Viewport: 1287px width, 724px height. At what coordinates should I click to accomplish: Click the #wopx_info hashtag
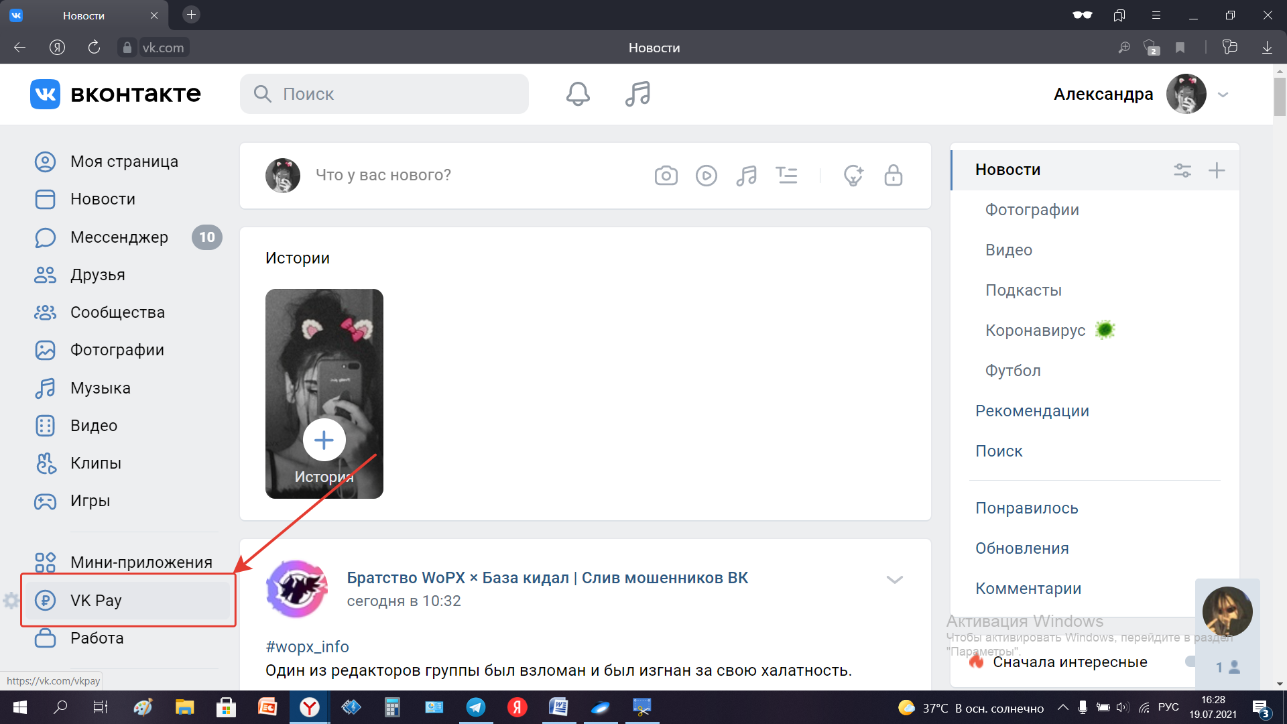pyautogui.click(x=307, y=647)
